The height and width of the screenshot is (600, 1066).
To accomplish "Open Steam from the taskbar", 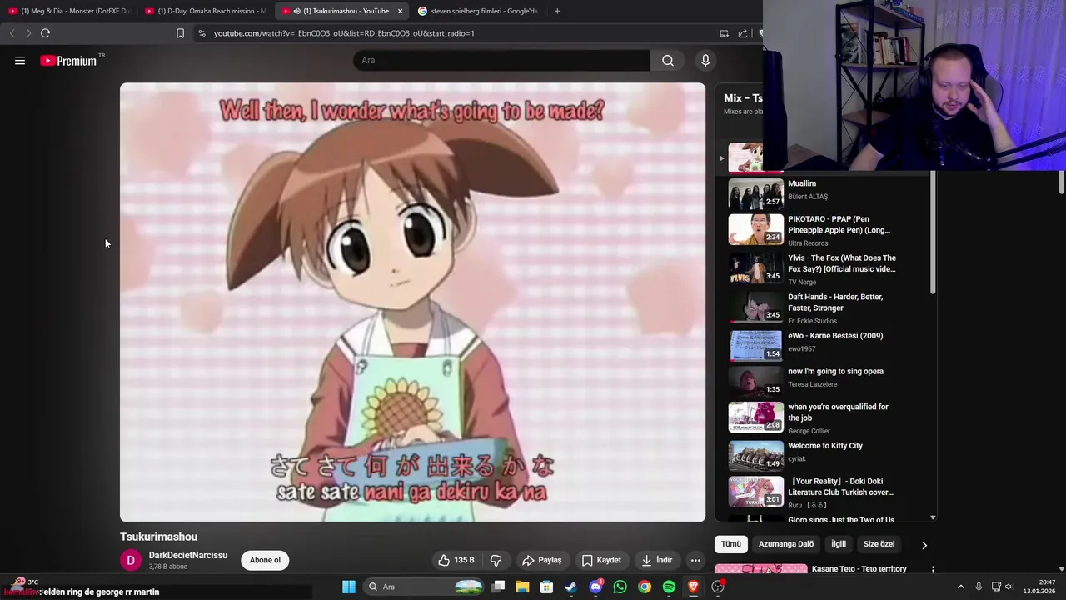I will click(x=570, y=587).
